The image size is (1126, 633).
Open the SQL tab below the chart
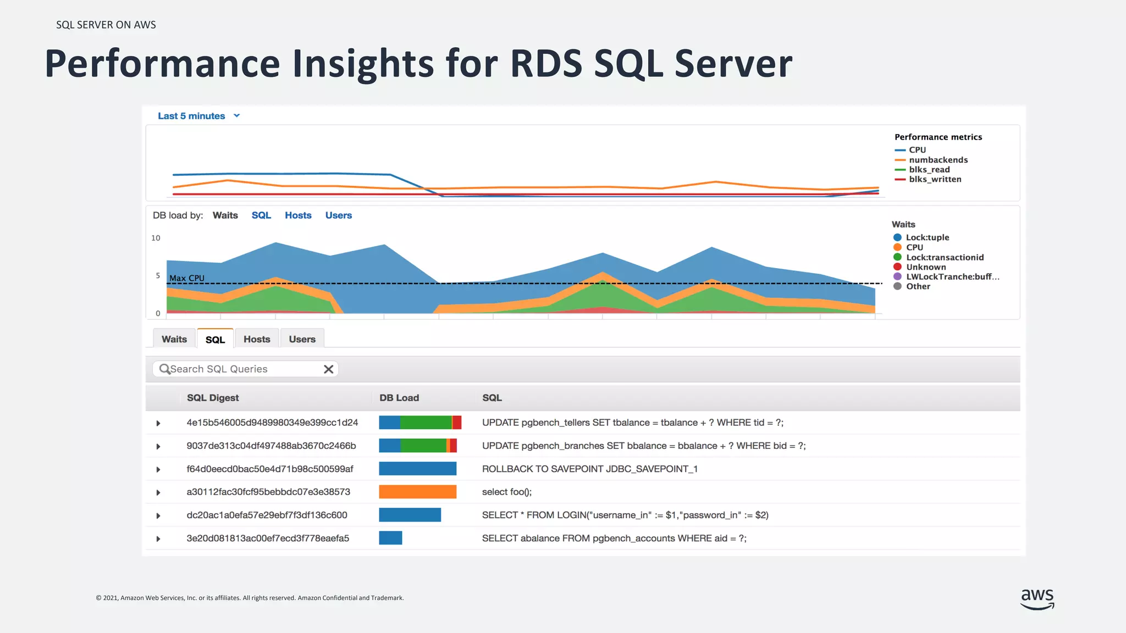pyautogui.click(x=215, y=339)
